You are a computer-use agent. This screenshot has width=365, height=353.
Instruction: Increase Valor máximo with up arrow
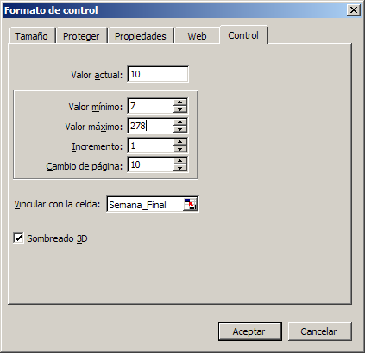[x=180, y=122]
